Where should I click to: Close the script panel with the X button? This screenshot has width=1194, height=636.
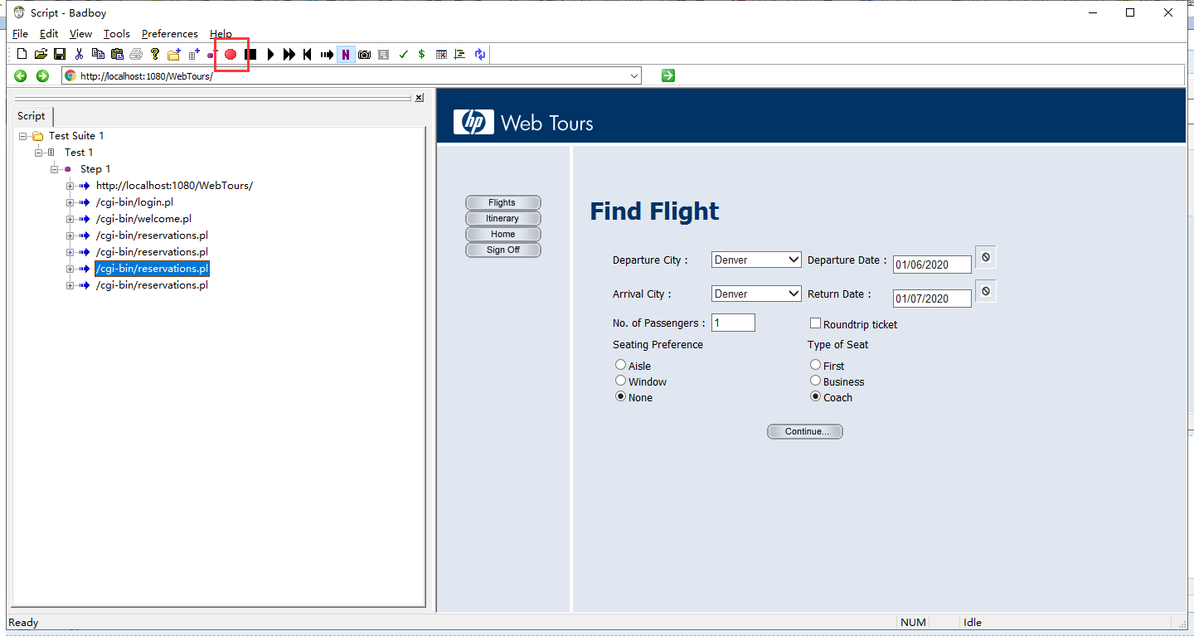click(419, 98)
